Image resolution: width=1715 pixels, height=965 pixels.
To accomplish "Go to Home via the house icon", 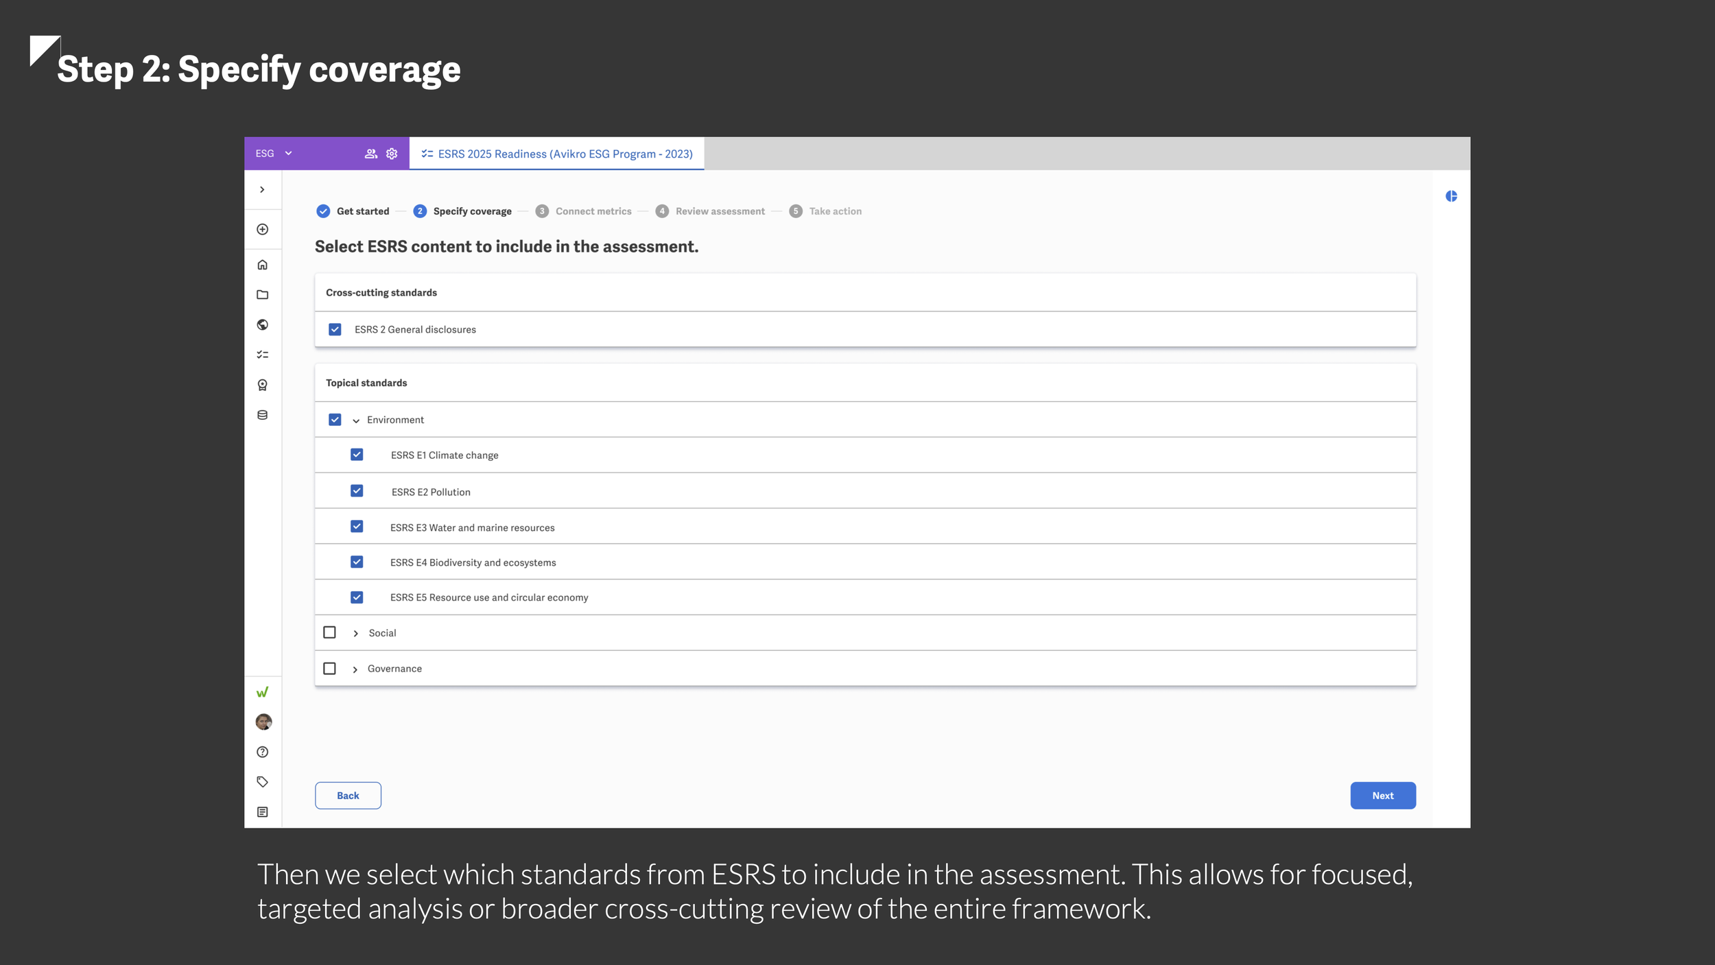I will (262, 265).
